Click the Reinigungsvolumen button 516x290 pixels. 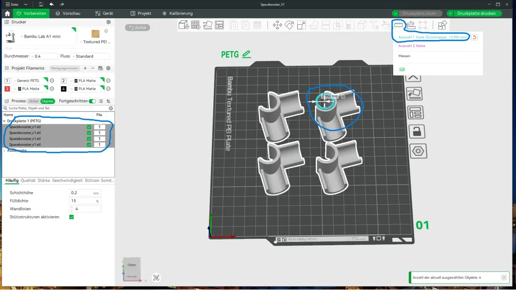click(65, 68)
